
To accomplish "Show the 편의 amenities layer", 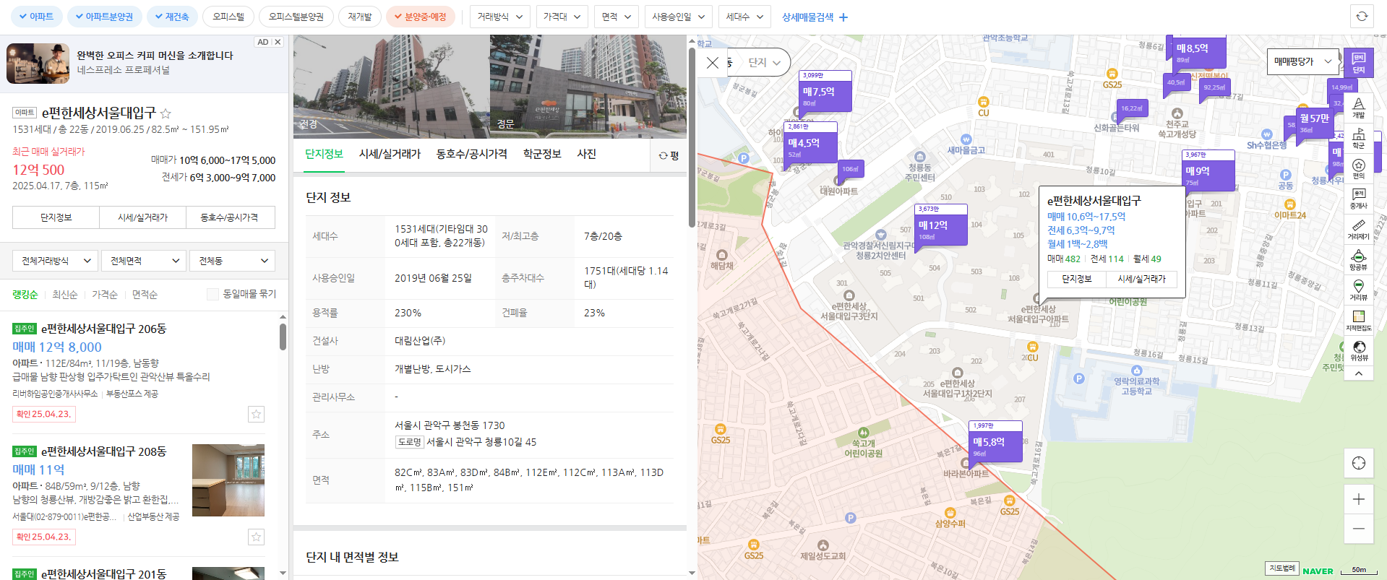I will tap(1359, 169).
